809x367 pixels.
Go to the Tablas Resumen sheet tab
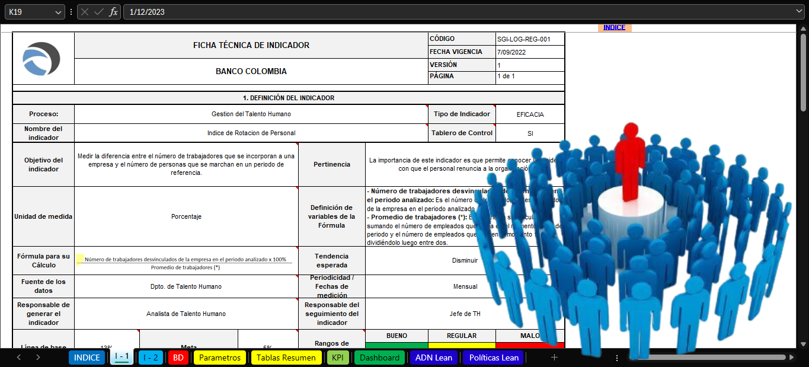tap(286, 358)
